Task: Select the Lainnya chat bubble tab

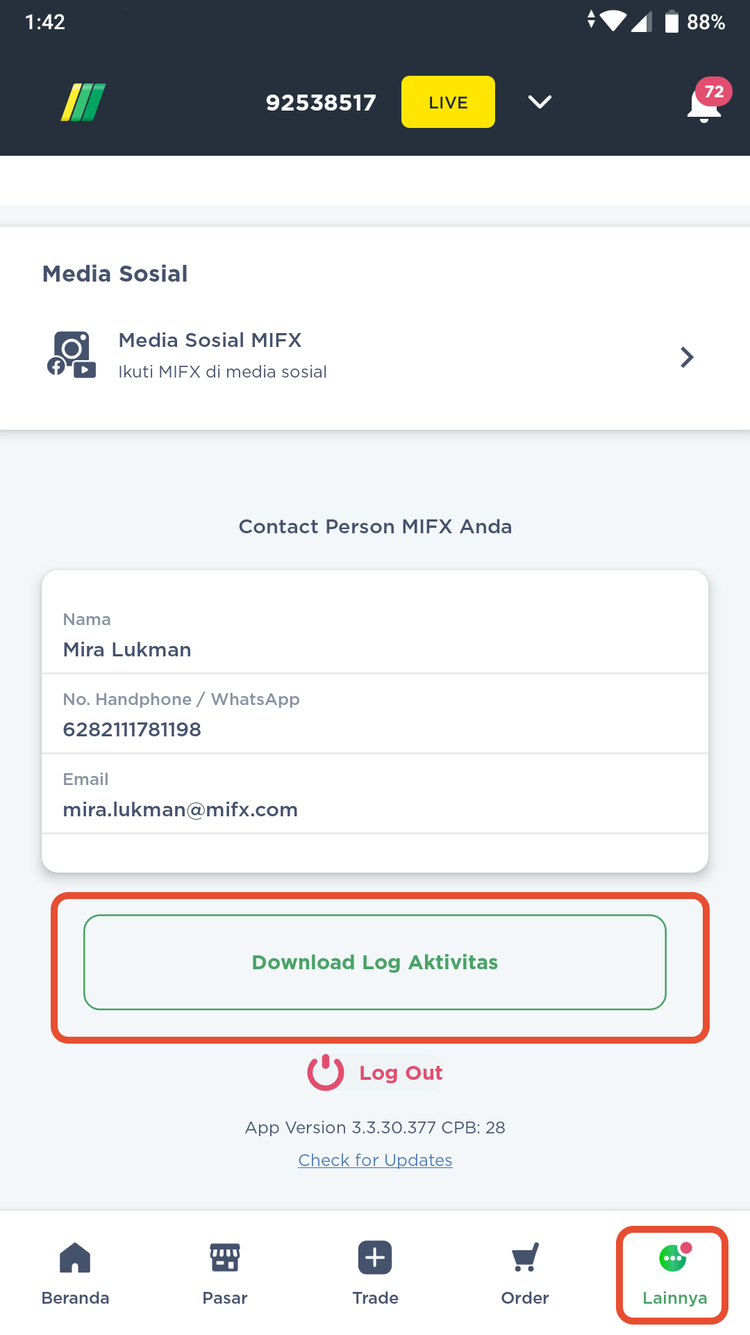Action: click(674, 1257)
